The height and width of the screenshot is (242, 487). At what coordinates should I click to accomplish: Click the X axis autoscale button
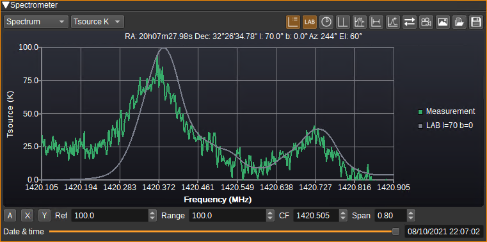point(28,216)
